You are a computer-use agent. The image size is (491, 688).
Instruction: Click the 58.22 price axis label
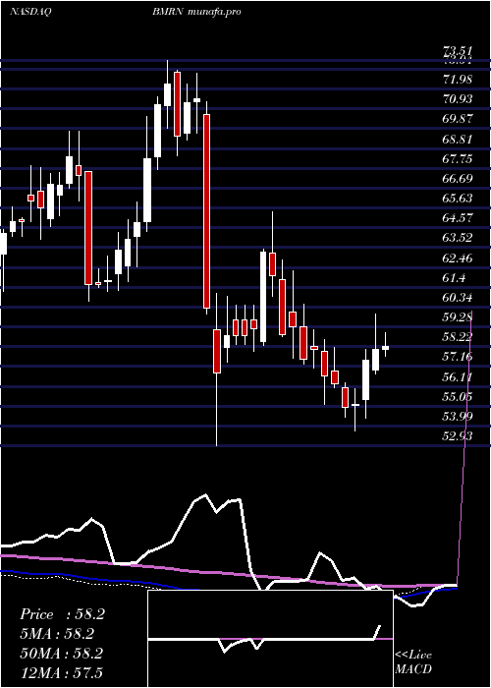pyautogui.click(x=459, y=337)
